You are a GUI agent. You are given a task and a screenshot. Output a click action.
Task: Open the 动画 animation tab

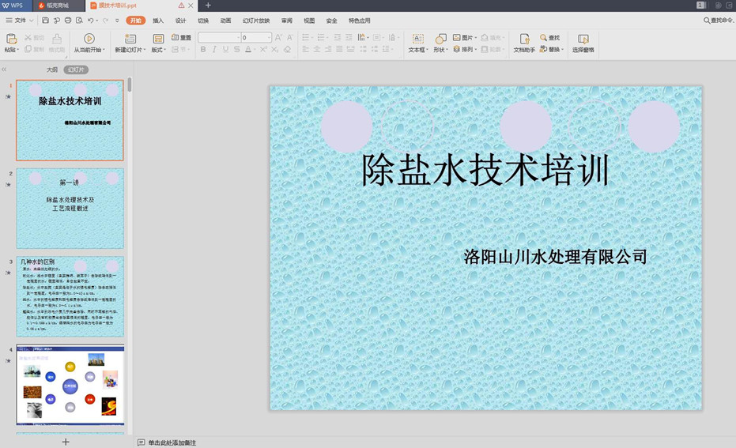(226, 21)
